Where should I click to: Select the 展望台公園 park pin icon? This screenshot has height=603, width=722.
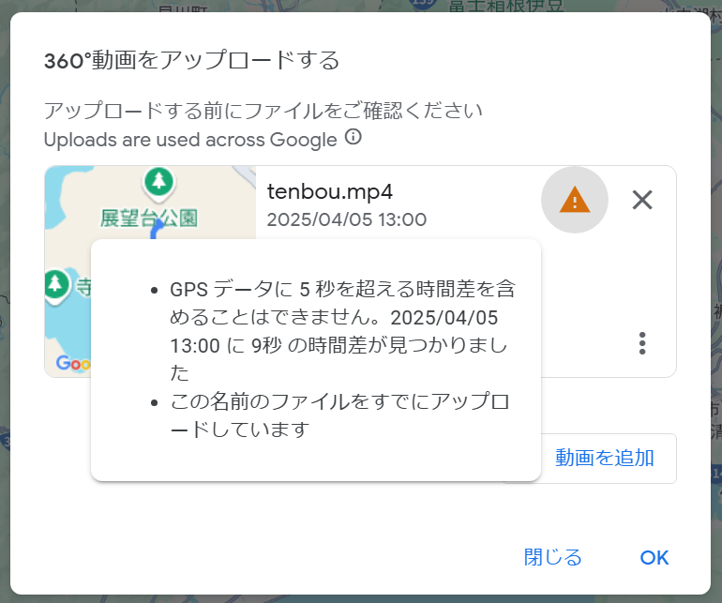tap(158, 184)
